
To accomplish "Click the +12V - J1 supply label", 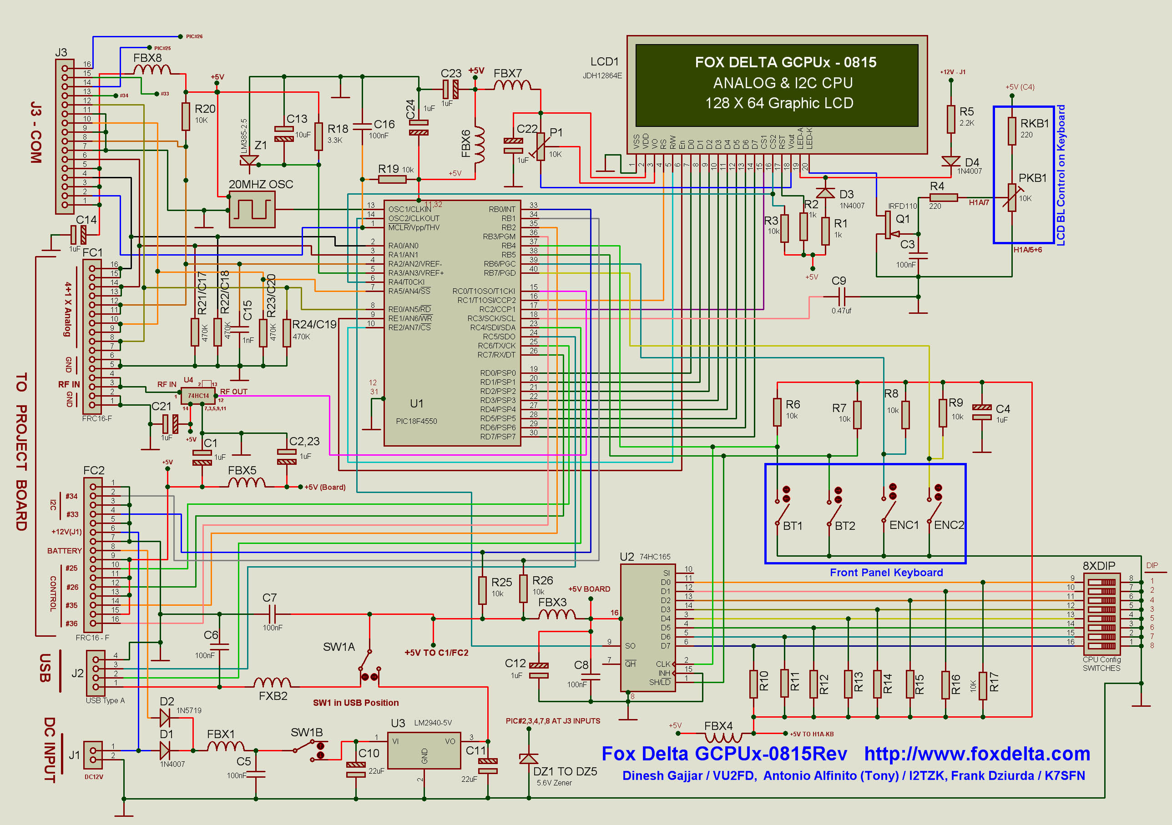I will click(953, 72).
